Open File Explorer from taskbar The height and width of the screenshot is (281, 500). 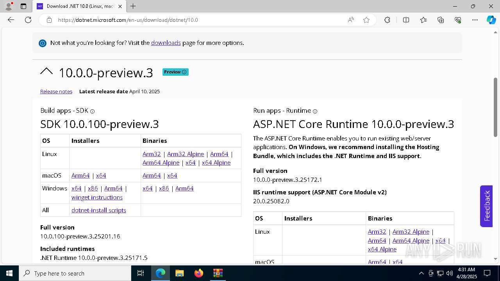pos(179,273)
